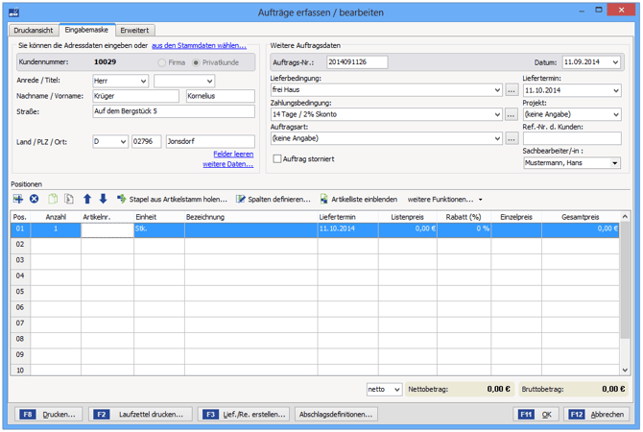Click the Rabatt (%) column header
643x432 pixels.
[464, 217]
